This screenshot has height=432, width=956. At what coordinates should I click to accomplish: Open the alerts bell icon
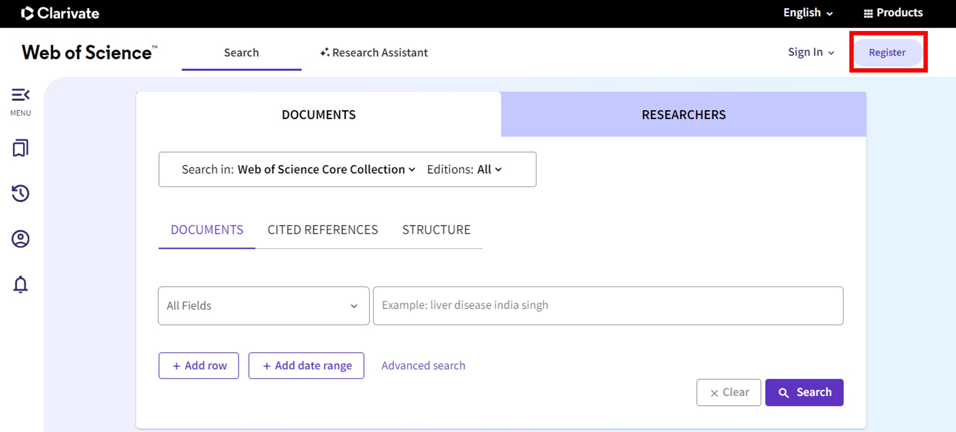tap(21, 284)
